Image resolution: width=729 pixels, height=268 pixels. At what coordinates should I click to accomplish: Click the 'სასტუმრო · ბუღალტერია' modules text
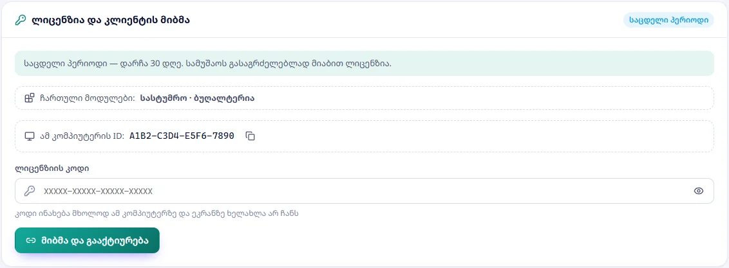(197, 98)
